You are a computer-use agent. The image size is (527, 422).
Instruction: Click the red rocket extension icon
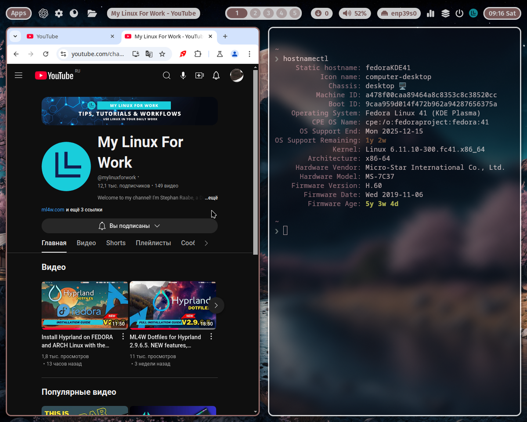(183, 54)
